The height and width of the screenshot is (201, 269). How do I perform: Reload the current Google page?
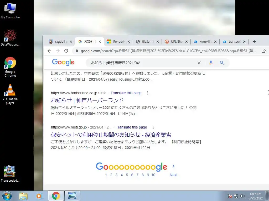click(x=66, y=51)
